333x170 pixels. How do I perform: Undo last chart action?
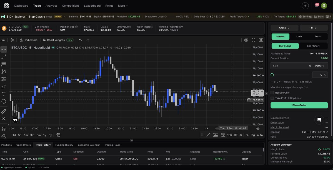81,40
